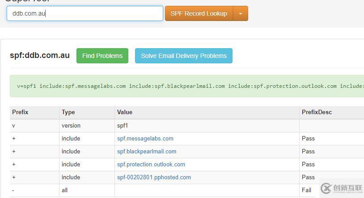Click the green Find Problems button
Screen dimensions: 364x198
pyautogui.click(x=102, y=56)
